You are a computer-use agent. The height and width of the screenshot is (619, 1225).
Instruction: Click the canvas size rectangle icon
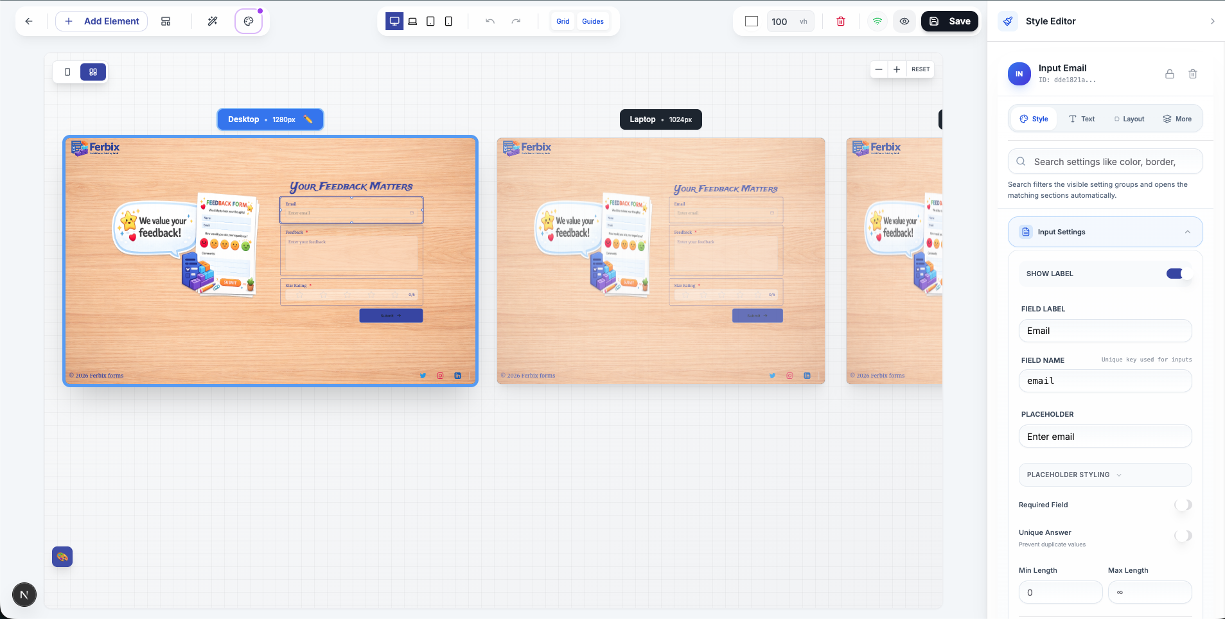click(752, 21)
